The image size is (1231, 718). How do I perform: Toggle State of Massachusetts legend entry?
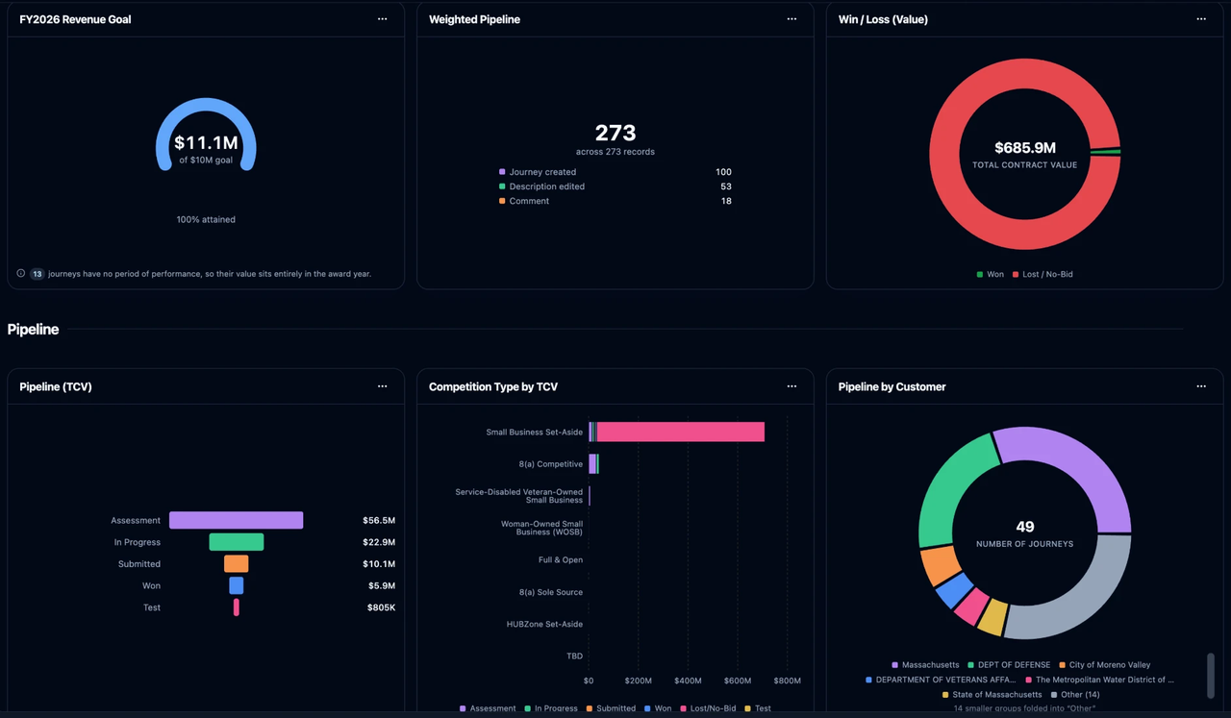992,694
